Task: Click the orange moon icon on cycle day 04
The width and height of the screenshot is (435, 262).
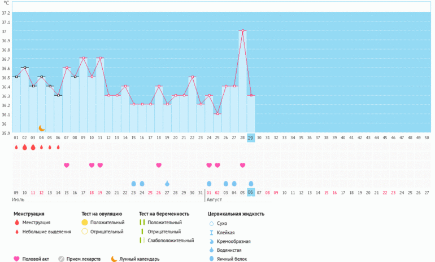Action: [42, 128]
